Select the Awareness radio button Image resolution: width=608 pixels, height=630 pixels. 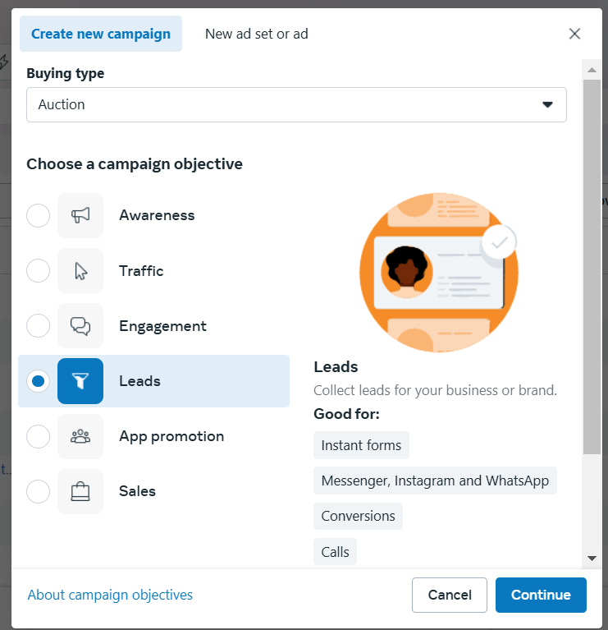click(38, 215)
